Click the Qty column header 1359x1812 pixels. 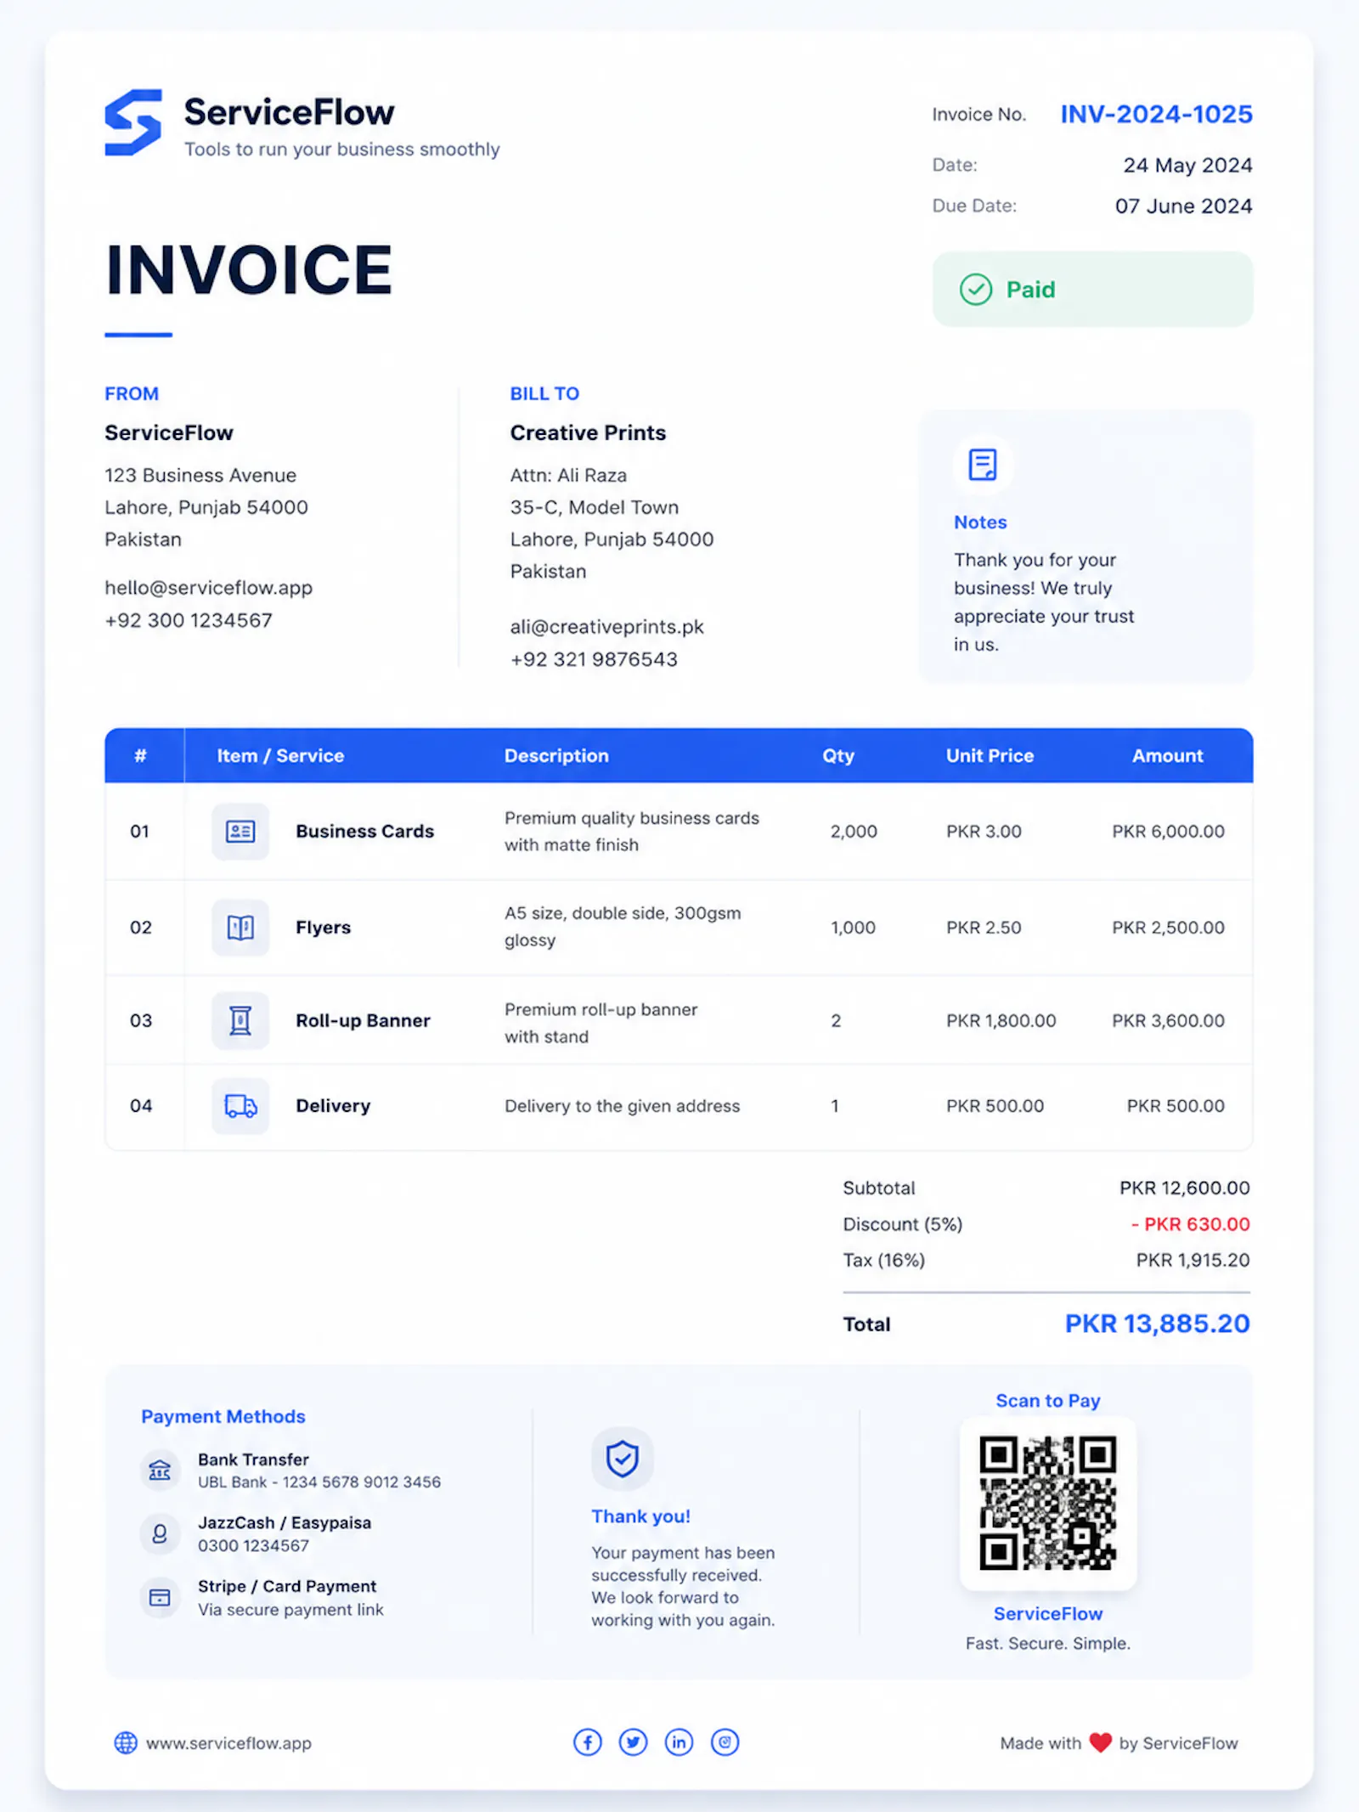pyautogui.click(x=837, y=755)
